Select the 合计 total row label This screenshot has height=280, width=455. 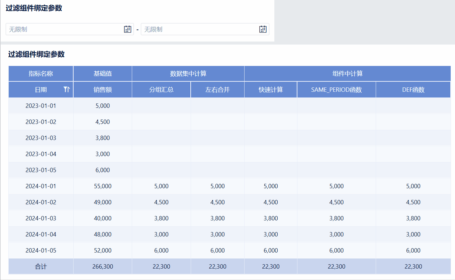click(x=41, y=267)
